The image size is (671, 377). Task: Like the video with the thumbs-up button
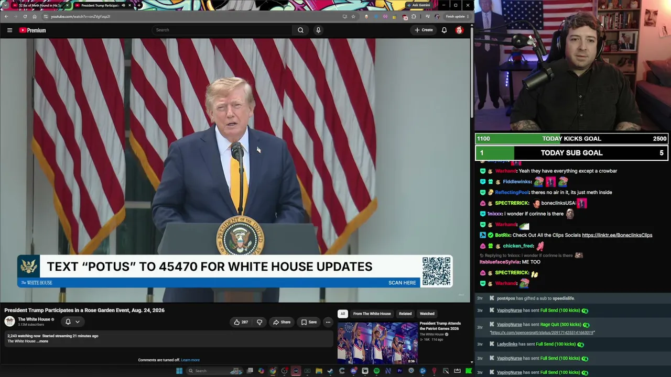(x=241, y=322)
